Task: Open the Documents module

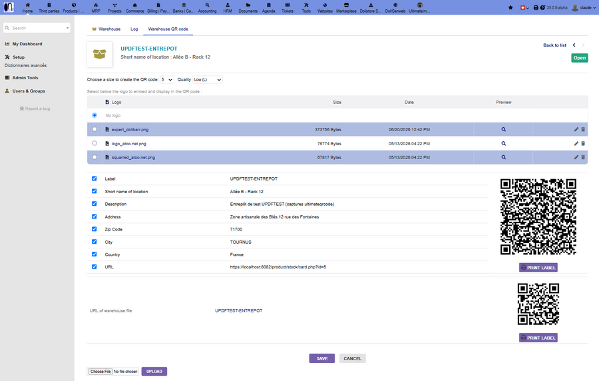Action: (248, 7)
